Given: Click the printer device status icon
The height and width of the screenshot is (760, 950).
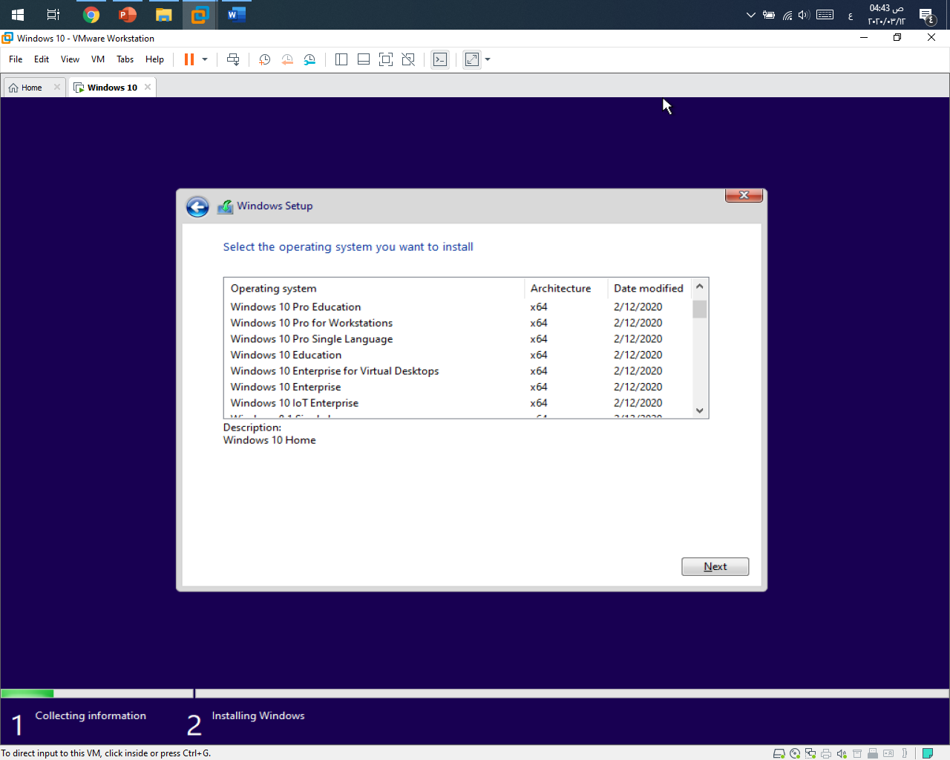Looking at the screenshot, I should coord(826,753).
